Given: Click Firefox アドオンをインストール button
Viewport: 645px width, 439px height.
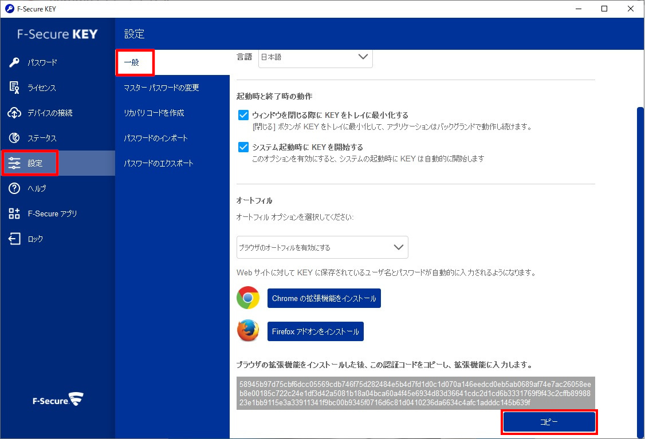Looking at the screenshot, I should [x=315, y=331].
